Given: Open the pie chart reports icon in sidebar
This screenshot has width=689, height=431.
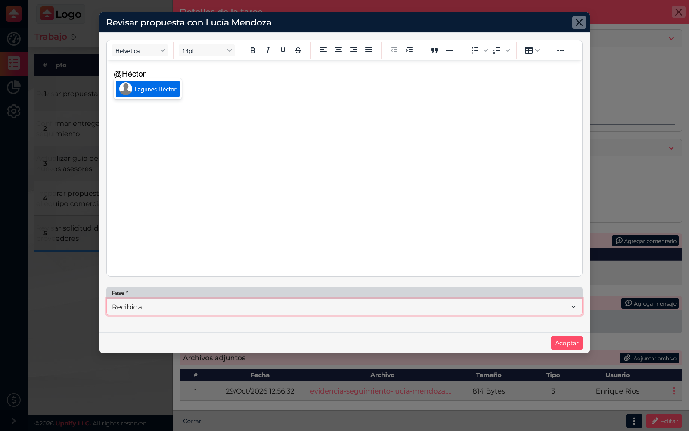Looking at the screenshot, I should (14, 87).
